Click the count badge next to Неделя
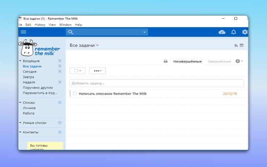267x167 pixels. pos(60,82)
